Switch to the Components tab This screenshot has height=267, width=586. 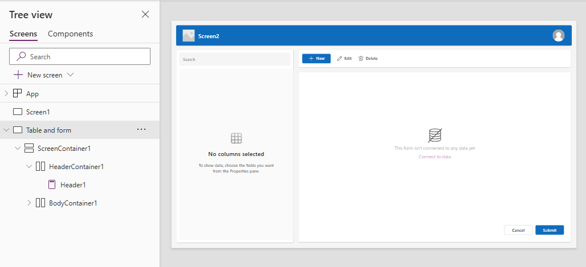point(70,34)
